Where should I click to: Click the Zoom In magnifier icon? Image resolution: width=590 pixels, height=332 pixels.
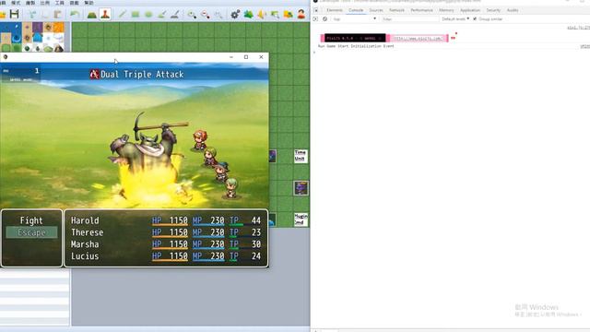tap(192, 15)
